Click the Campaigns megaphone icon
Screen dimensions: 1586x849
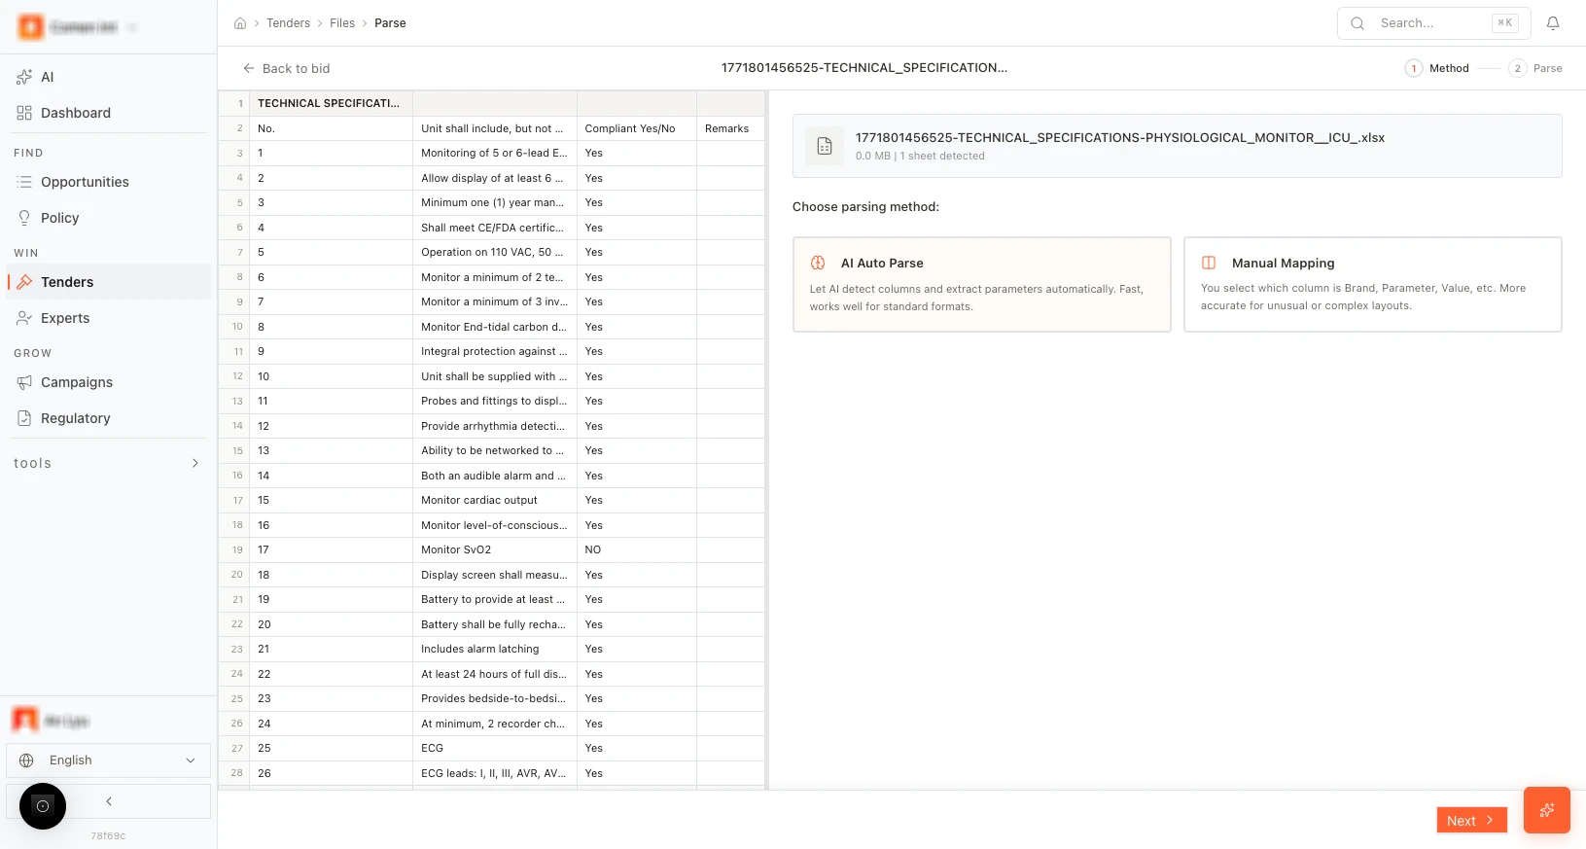coord(24,382)
